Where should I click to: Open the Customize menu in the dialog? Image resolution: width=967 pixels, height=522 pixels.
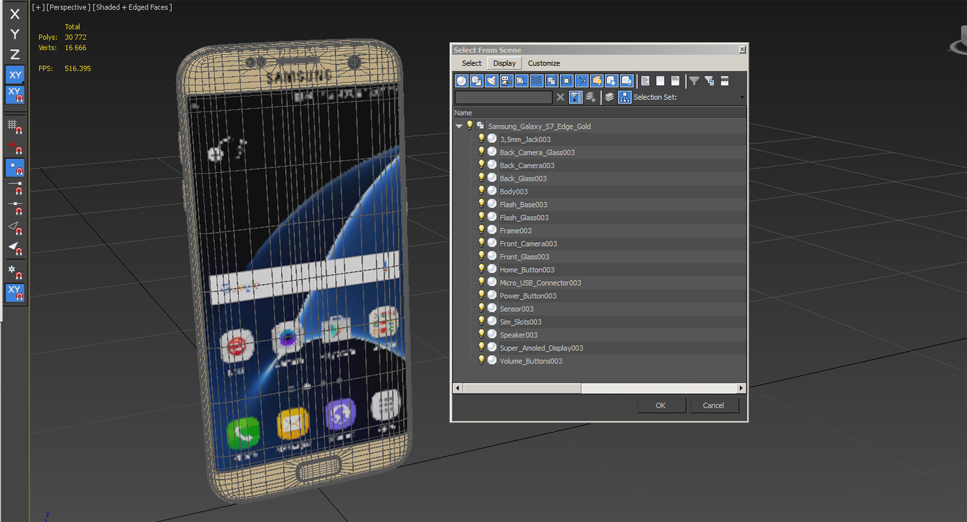pyautogui.click(x=544, y=63)
